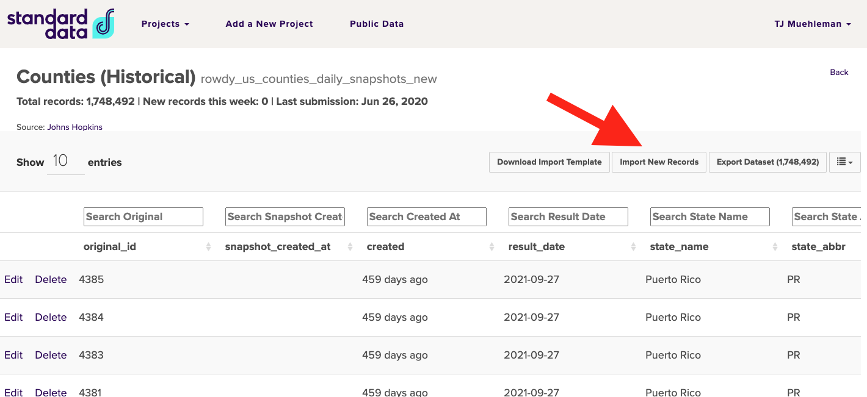This screenshot has height=397, width=867.
Task: Sort by snapshot_created_at column arrows
Action: [350, 247]
